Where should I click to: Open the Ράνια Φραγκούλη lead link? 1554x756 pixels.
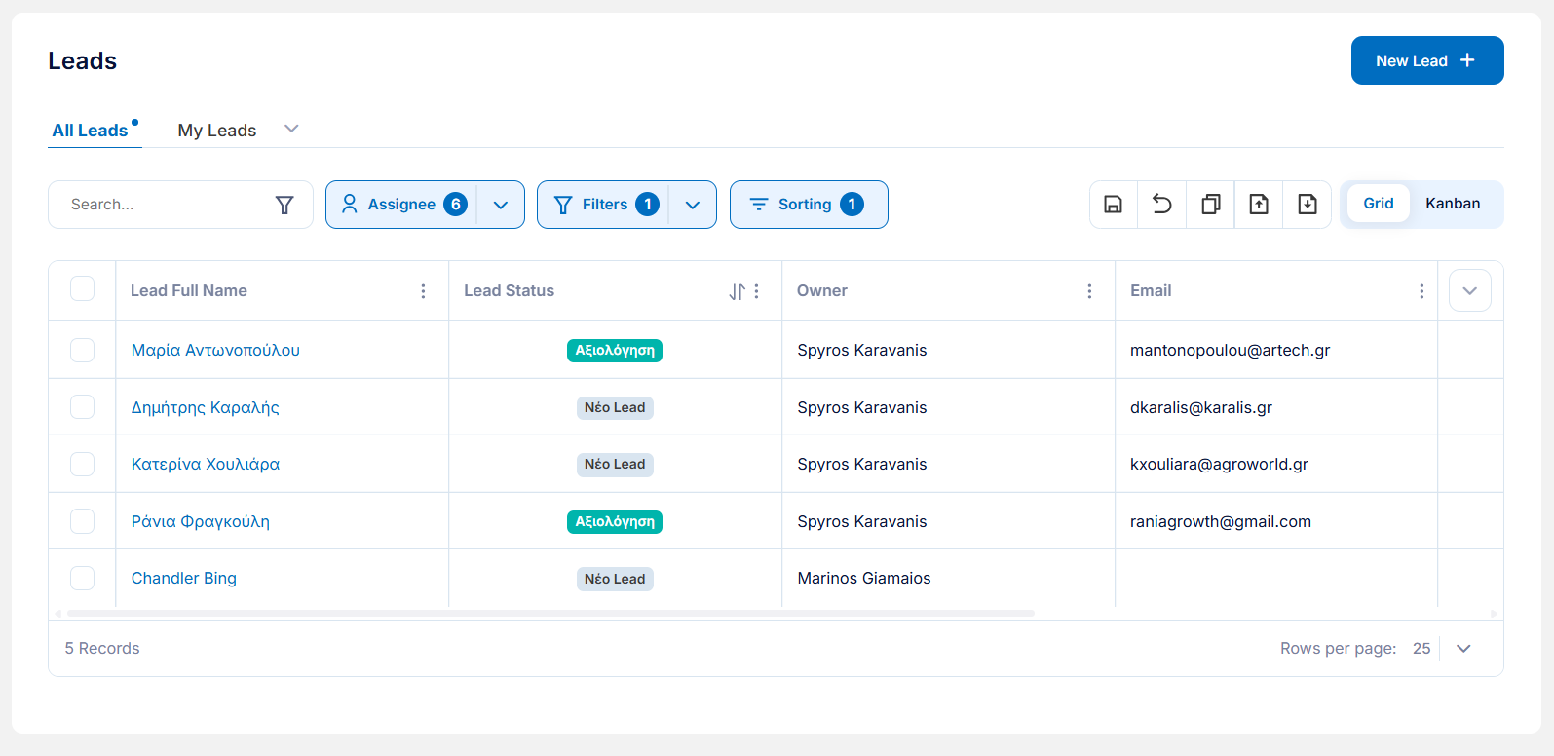tap(201, 521)
